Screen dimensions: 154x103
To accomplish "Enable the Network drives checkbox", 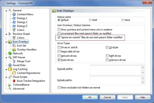I will [59, 56].
